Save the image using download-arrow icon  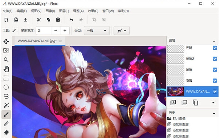pyautogui.click(x=25, y=20)
